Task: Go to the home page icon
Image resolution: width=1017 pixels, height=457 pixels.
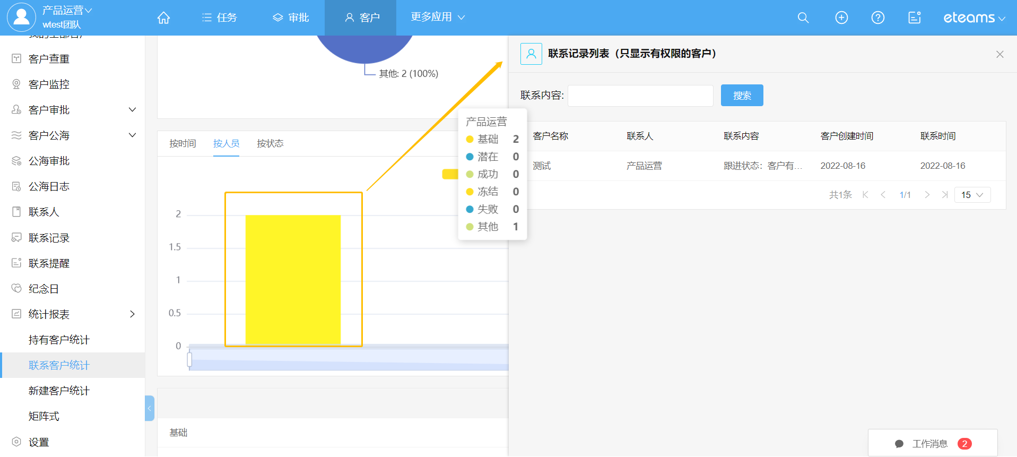Action: 163,18
